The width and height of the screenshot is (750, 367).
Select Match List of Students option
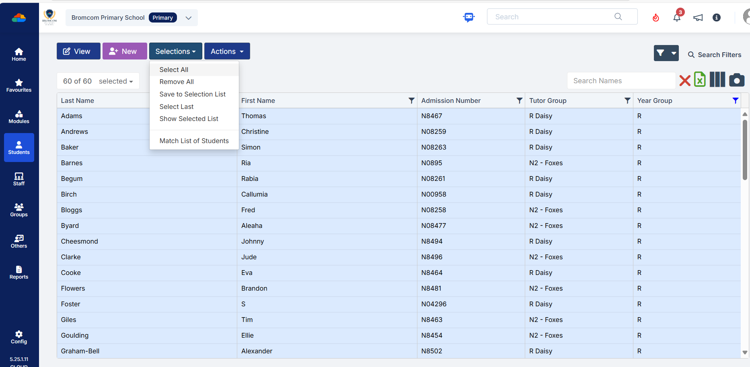194,141
